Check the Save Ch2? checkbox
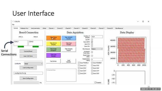The width and height of the screenshot is (162, 91). coord(79,68)
